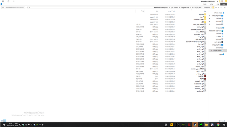This screenshot has height=127, width=227.
Task: Open the x64 folder
Action: tap(204, 22)
